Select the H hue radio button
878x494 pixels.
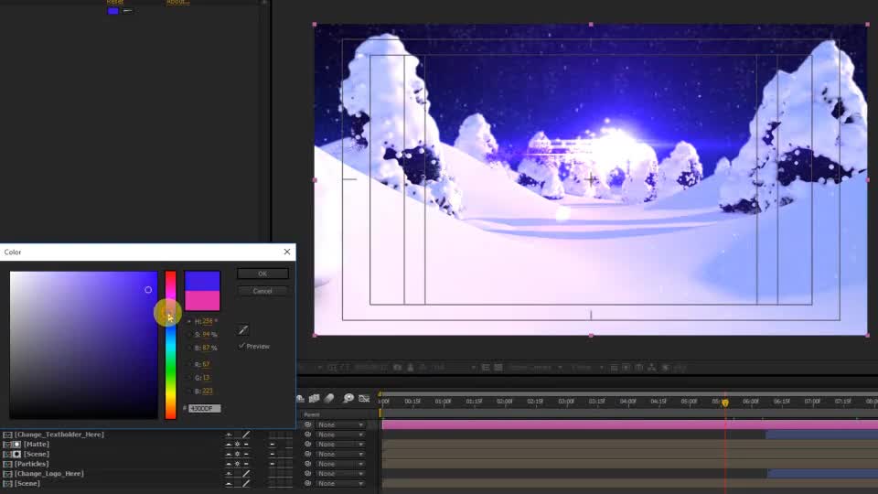click(x=188, y=321)
